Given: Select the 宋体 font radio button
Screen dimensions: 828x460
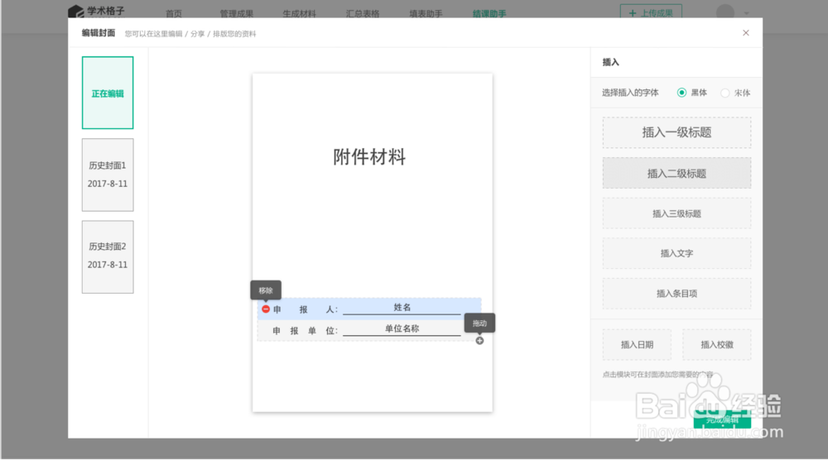Looking at the screenshot, I should tap(725, 93).
